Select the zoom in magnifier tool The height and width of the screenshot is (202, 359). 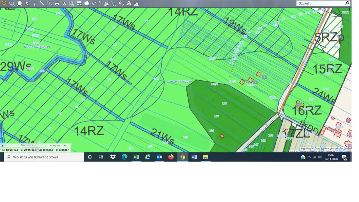[4, 3]
